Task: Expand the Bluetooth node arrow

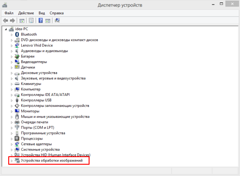Action: pyautogui.click(x=12, y=35)
